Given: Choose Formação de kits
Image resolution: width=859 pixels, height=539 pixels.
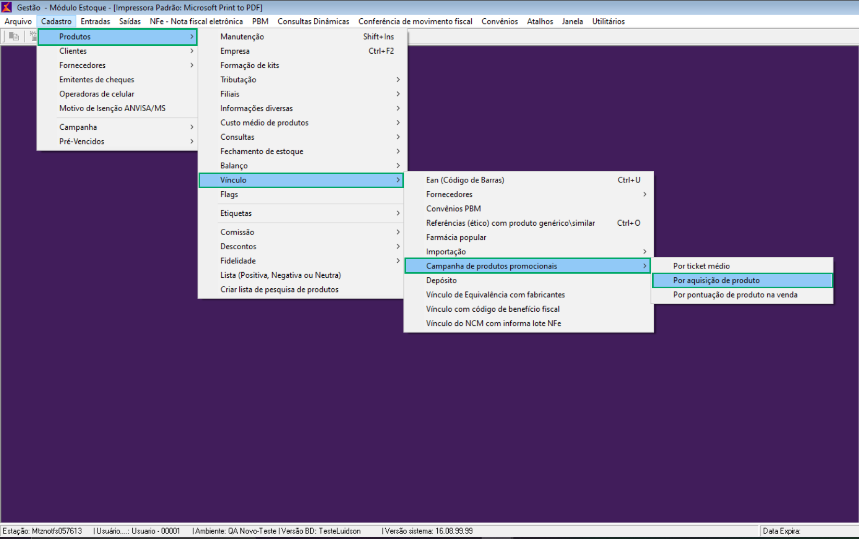Looking at the screenshot, I should click(x=301, y=65).
